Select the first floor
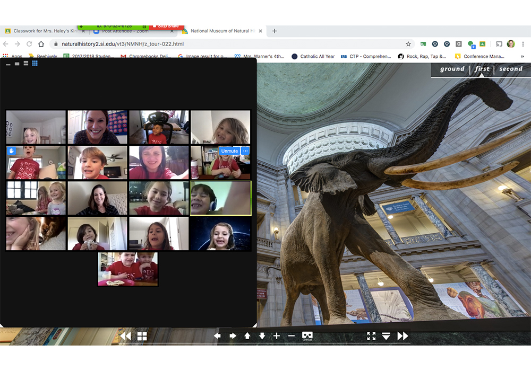 [482, 69]
